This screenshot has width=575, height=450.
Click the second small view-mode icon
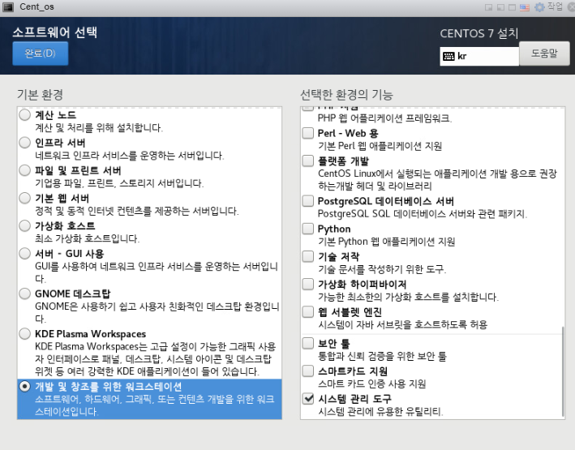pos(500,7)
